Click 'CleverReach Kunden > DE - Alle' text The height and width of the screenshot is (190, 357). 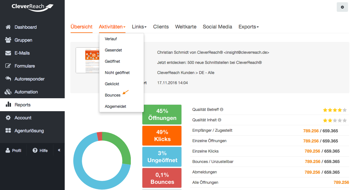pos(186,73)
